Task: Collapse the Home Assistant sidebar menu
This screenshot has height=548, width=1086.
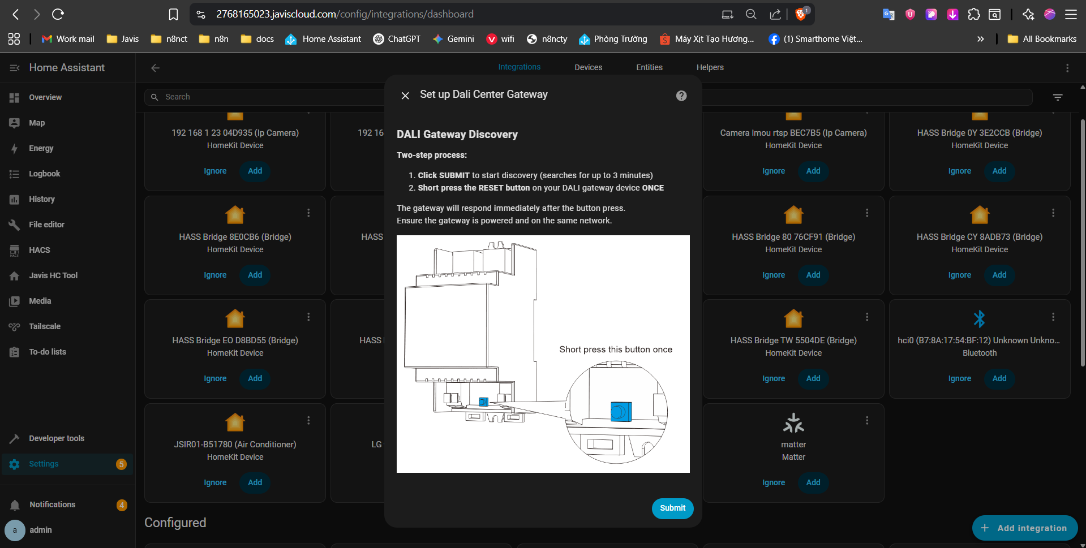Action: point(15,68)
